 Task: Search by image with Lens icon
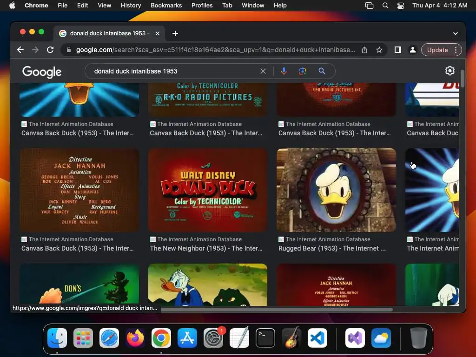point(302,71)
